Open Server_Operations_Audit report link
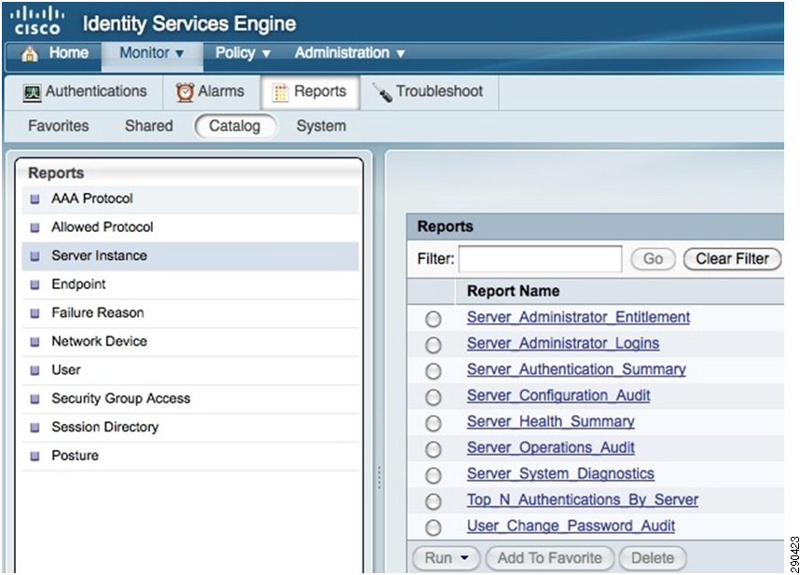Viewport: 800px width, 575px height. [x=550, y=448]
